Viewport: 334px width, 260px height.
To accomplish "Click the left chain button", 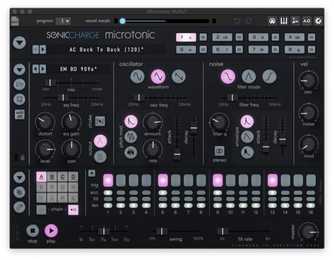I will coord(41,210).
